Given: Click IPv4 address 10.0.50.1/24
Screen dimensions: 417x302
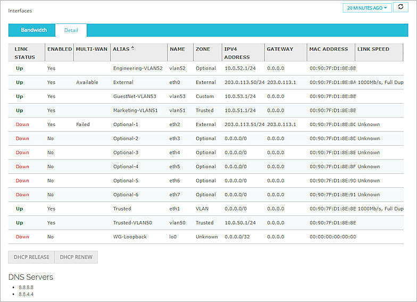Looking at the screenshot, I should (x=240, y=223).
